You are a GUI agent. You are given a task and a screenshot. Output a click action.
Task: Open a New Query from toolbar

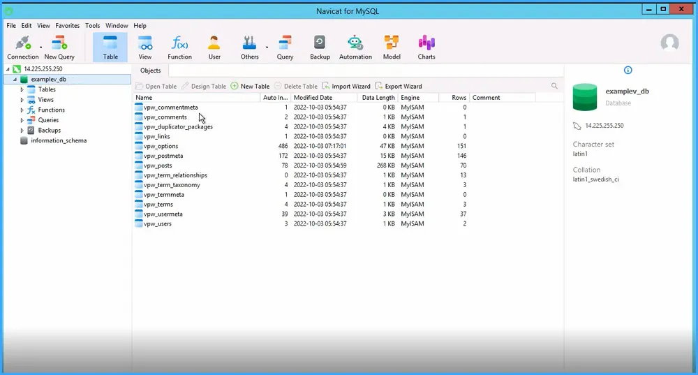tap(59, 43)
